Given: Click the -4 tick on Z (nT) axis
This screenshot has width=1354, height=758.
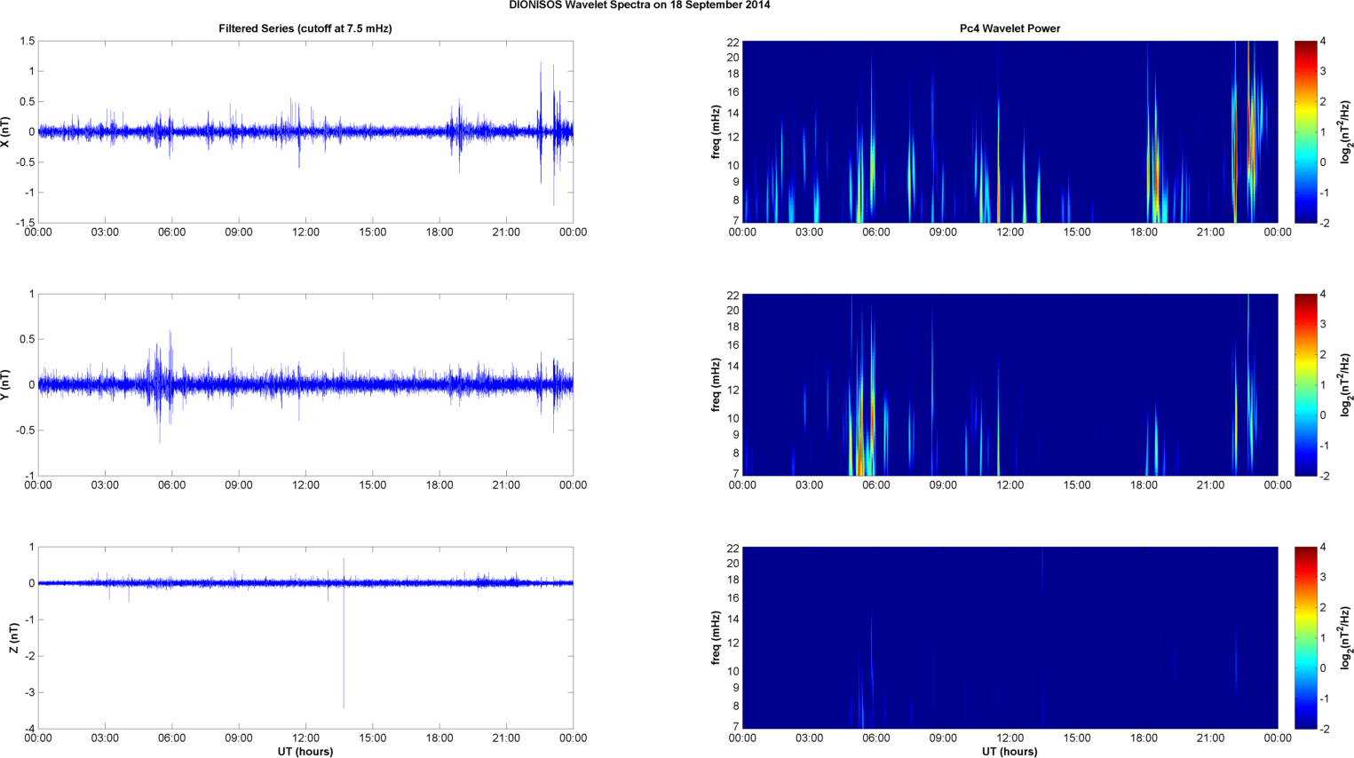Looking at the screenshot, I should pos(29,729).
